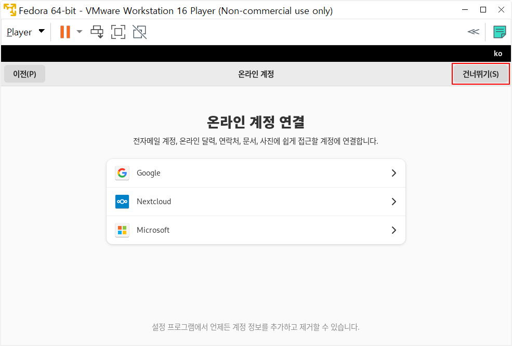Minimize the VMware Player window
The image size is (512, 346).
(x=465, y=10)
